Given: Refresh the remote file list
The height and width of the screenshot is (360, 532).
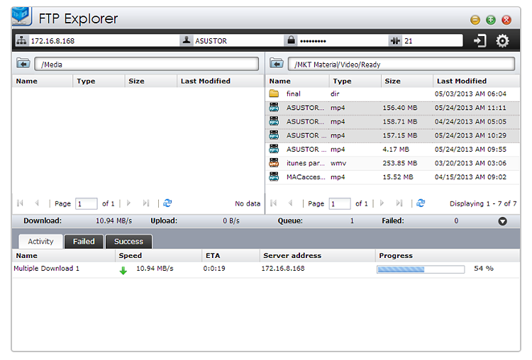Looking at the screenshot, I should click(421, 203).
